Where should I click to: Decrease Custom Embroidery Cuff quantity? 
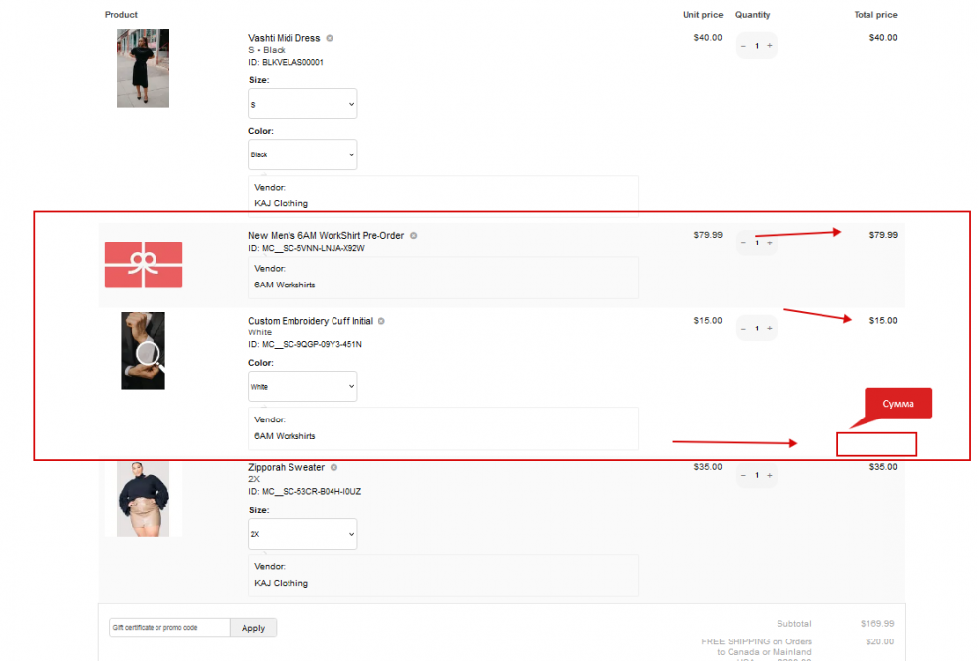click(x=743, y=328)
